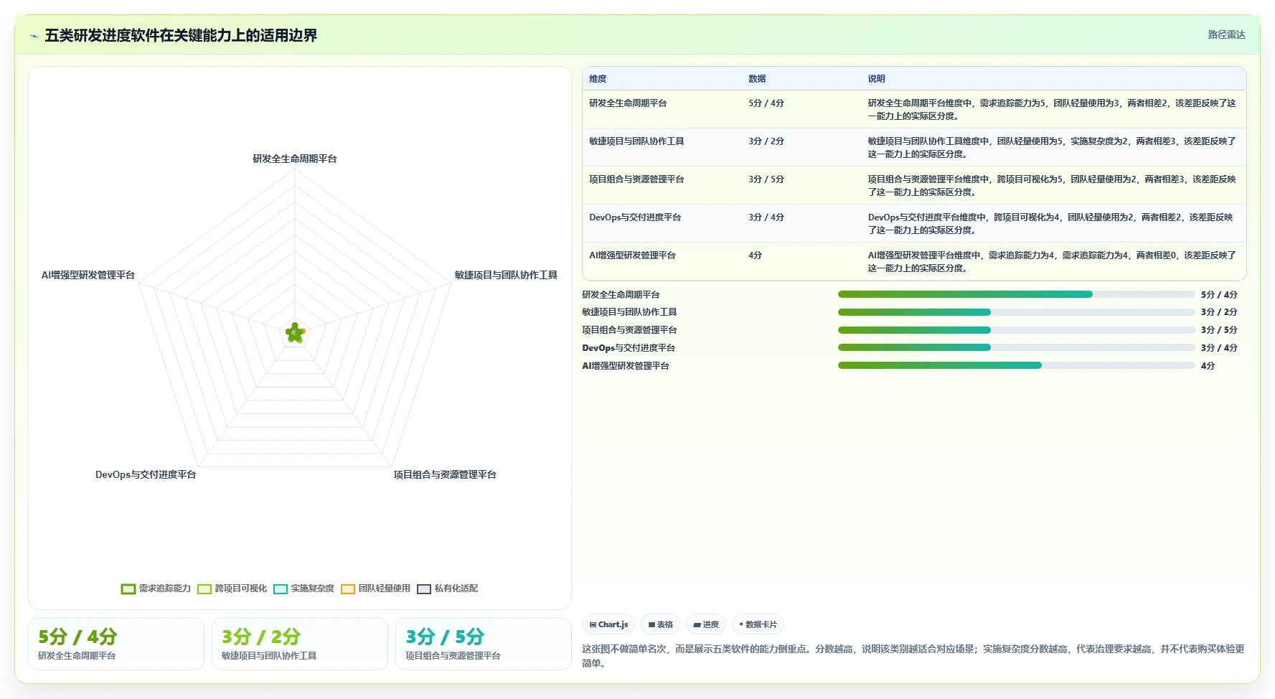Click the 敏捷项目与团队协作工具 progress row label

[629, 312]
